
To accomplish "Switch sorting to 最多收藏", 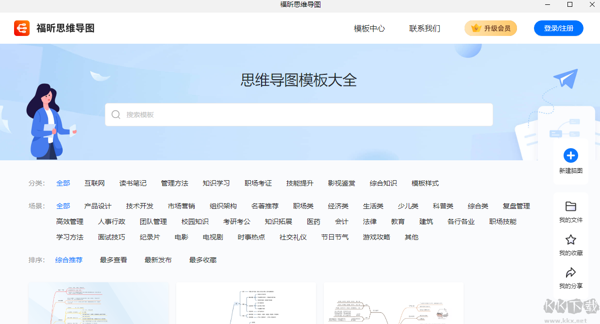I will pos(202,259).
